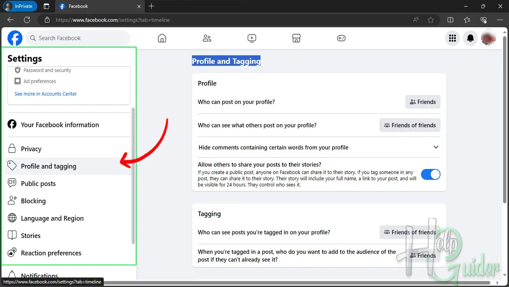Click the InPrivate profile badge

(20, 6)
